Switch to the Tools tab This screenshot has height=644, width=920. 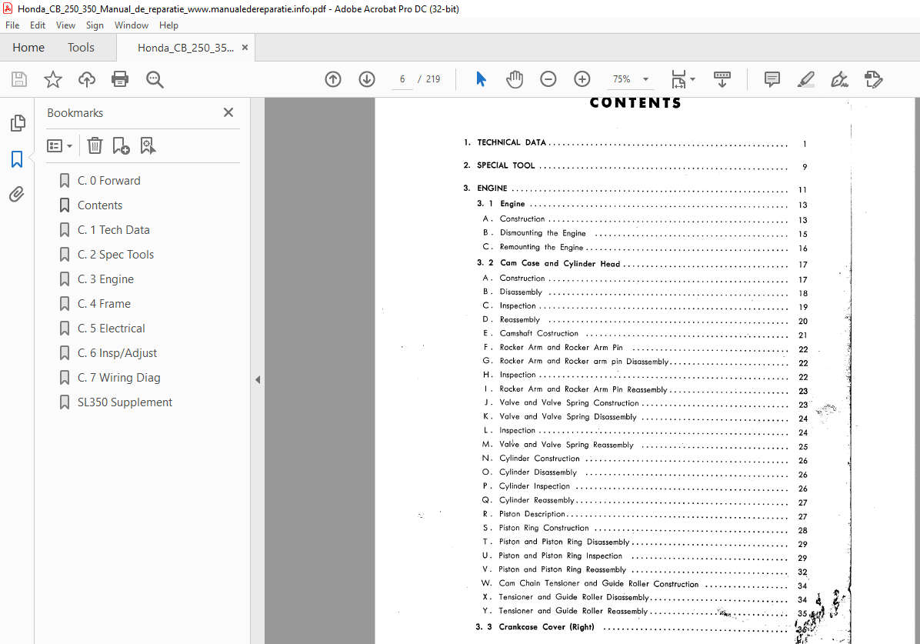click(81, 48)
